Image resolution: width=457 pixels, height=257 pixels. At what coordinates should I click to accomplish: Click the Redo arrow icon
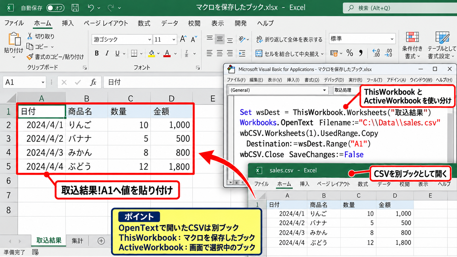click(111, 8)
